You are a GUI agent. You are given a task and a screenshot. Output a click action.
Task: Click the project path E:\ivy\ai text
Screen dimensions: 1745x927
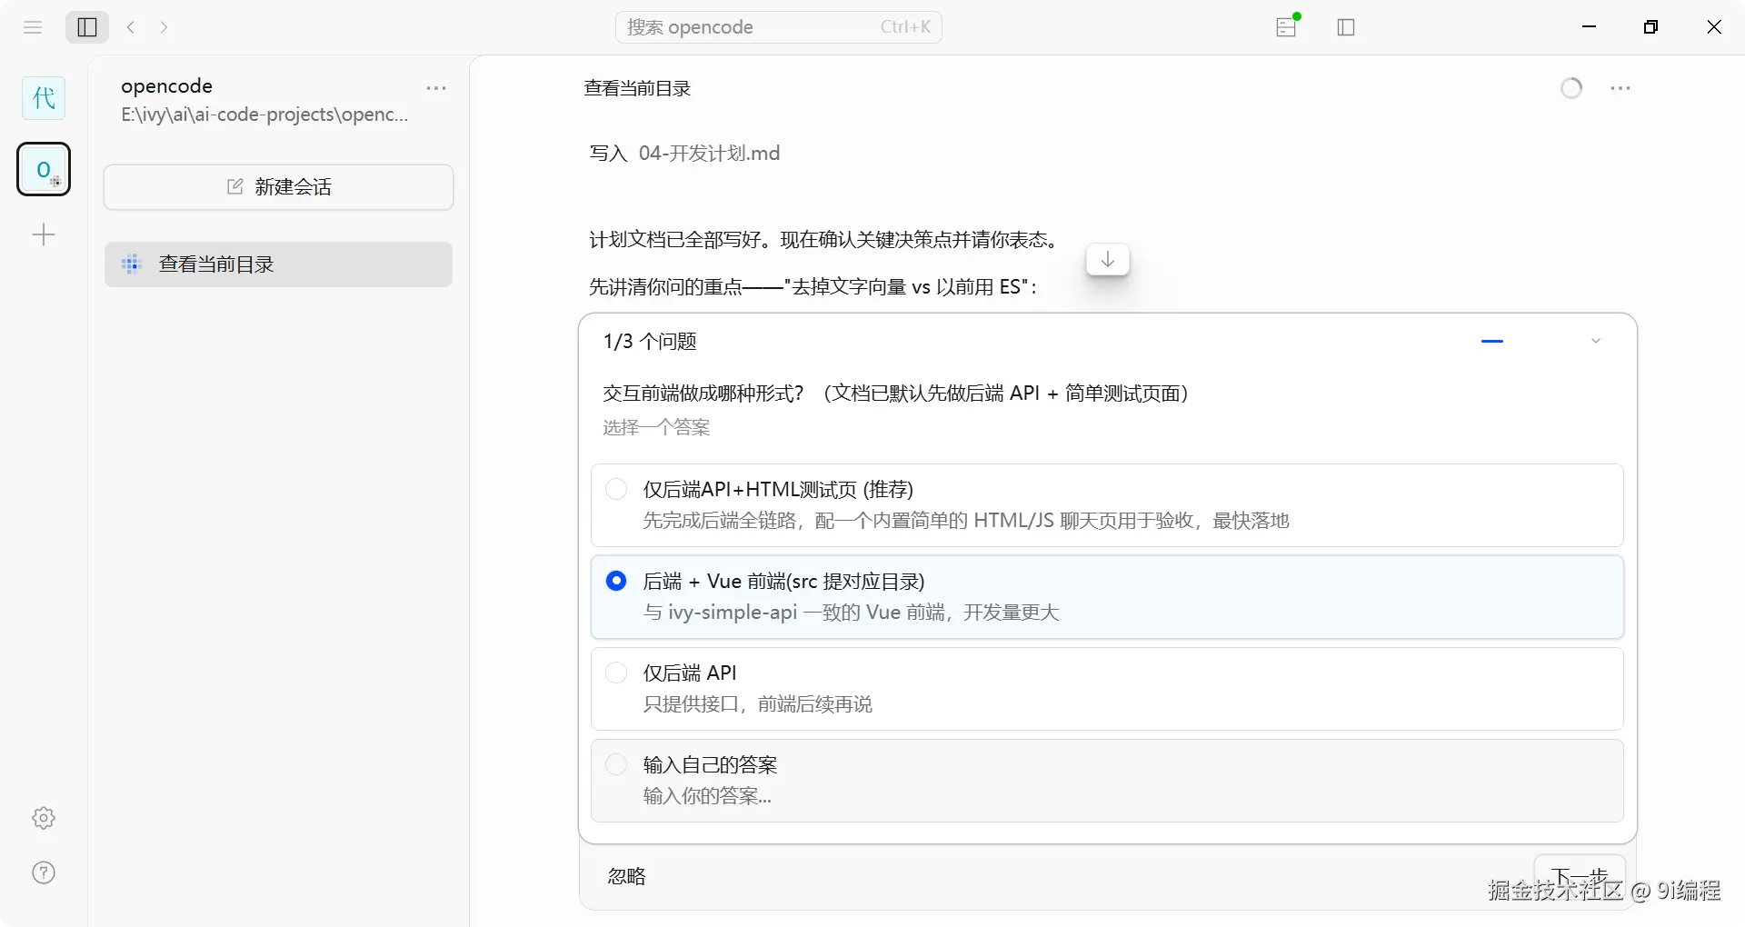coord(264,115)
